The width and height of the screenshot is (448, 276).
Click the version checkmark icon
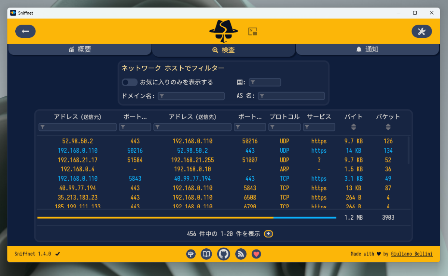click(x=57, y=254)
